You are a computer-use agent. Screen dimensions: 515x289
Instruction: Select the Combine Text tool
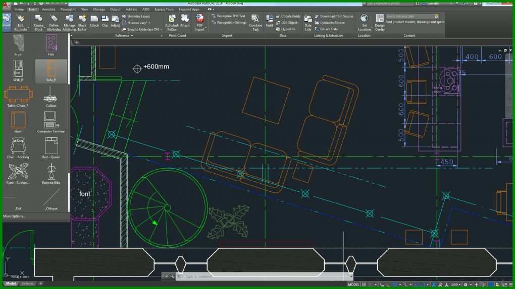tap(255, 23)
